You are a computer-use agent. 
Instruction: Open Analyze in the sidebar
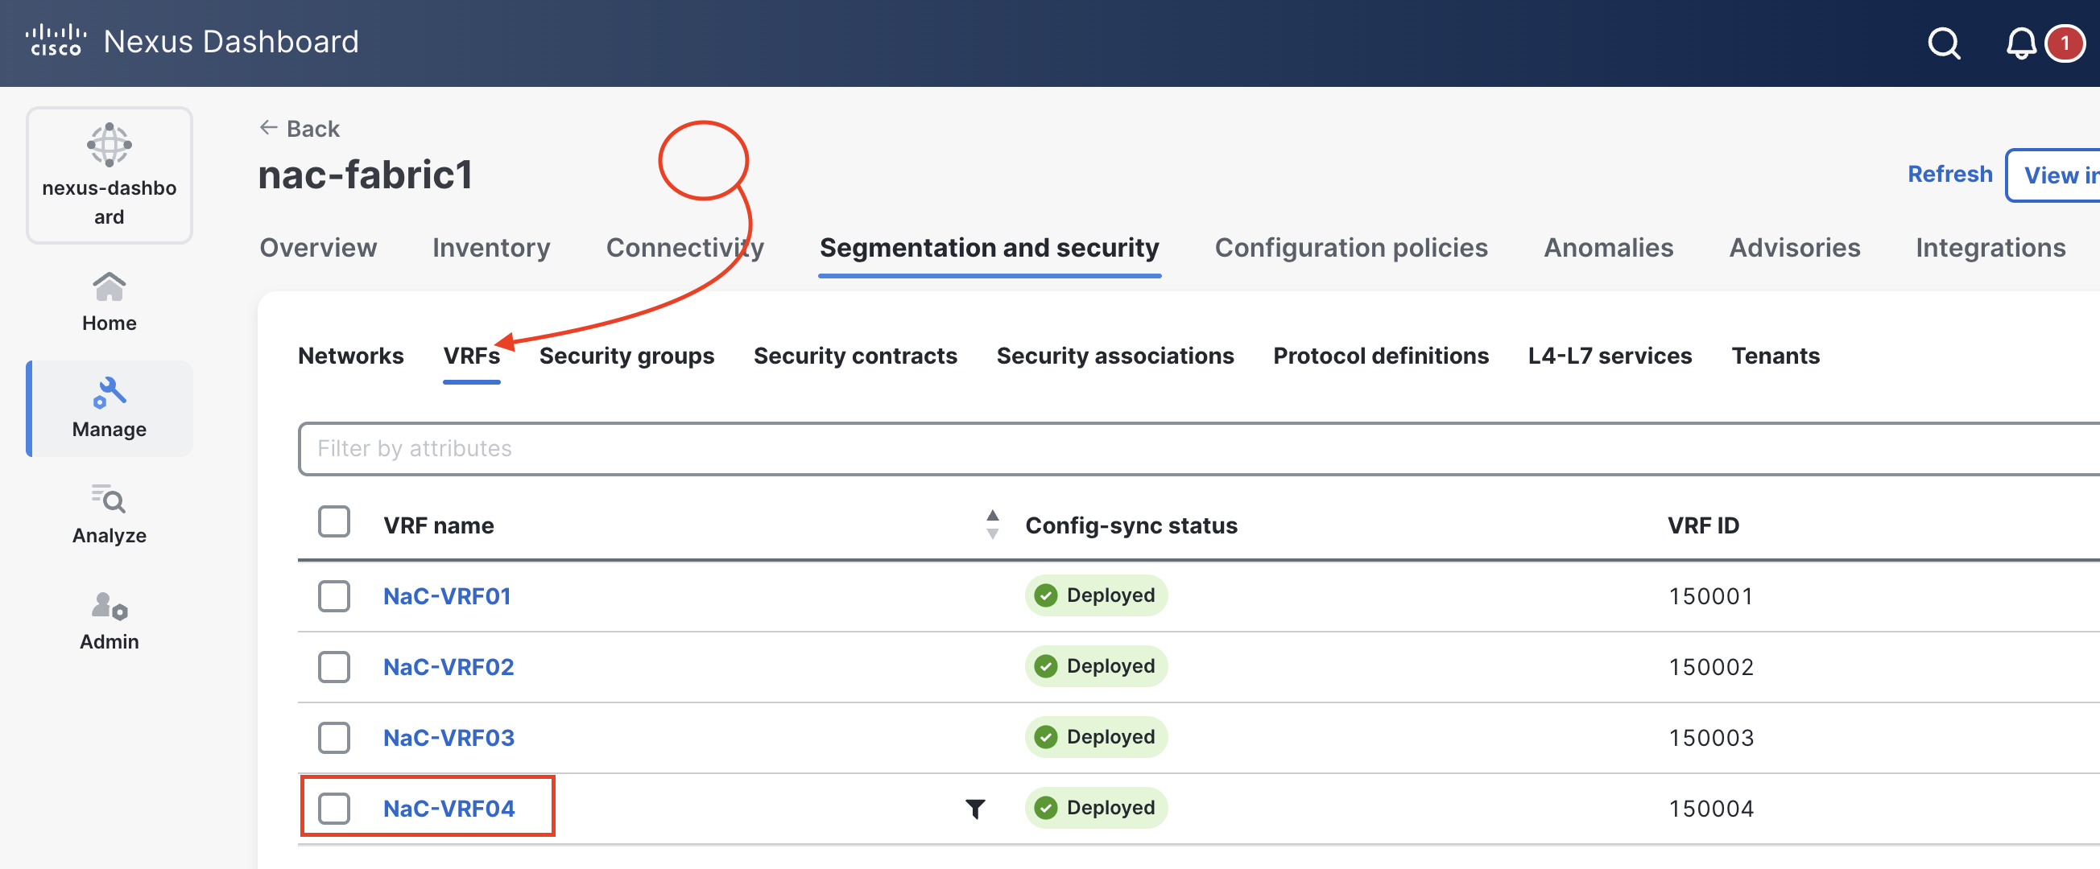(110, 514)
